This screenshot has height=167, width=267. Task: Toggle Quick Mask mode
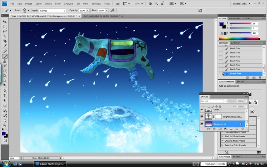point(5,141)
